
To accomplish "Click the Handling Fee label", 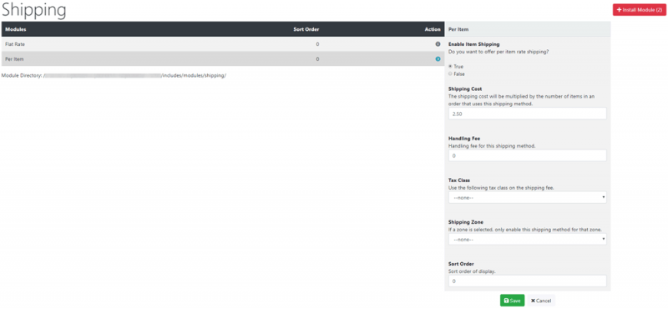I will (x=464, y=139).
